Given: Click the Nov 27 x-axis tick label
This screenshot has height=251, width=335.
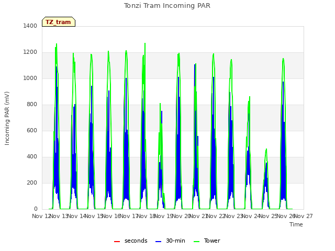Looking at the screenshot, I should point(304,216).
